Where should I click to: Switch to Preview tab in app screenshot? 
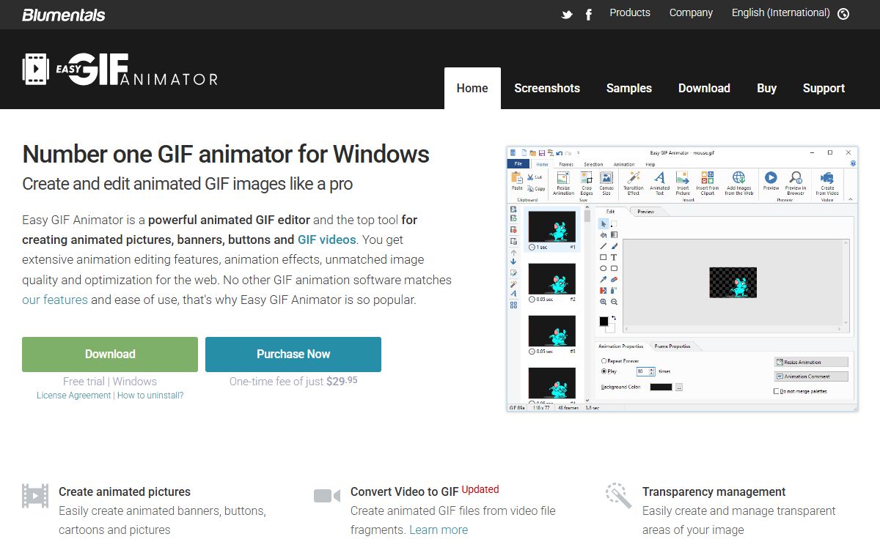[645, 212]
